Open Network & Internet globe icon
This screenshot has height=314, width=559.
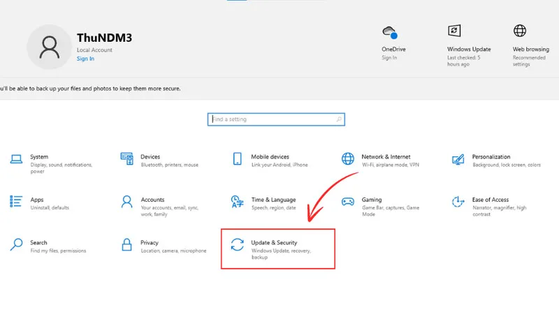click(347, 159)
